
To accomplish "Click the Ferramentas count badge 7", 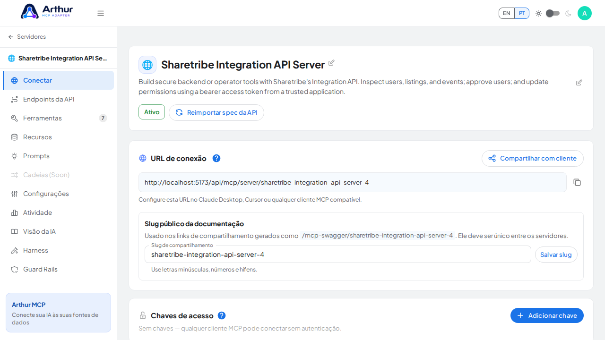I will pos(103,118).
